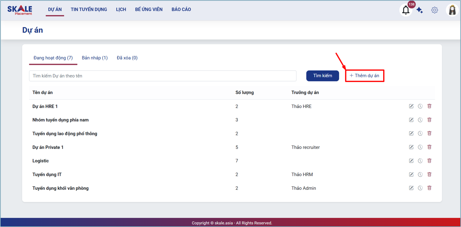Go to the BÁO CÁO menu
Screen dimensions: 461x227
181,10
